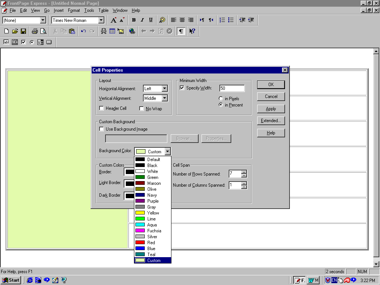380x285 pixels.
Task: Open the Table menu
Action: (x=104, y=10)
